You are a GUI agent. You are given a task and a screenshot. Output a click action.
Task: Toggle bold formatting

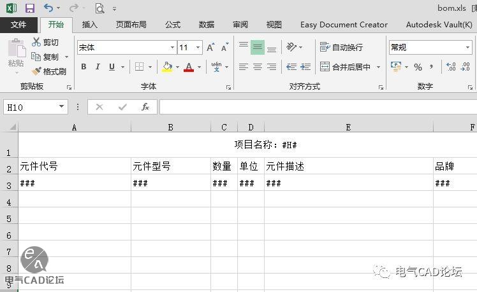(x=84, y=67)
